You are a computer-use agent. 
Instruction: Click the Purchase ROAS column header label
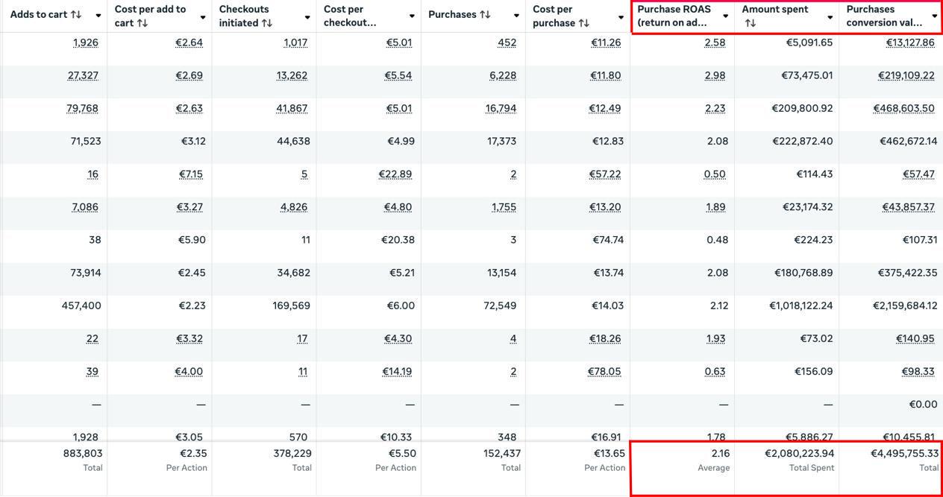674,16
